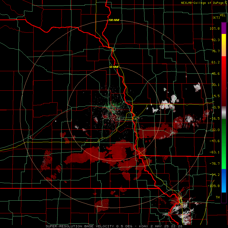Pick the yellow-orange segment of the color bar
This screenshot has height=228, width=228.
pos(224,45)
